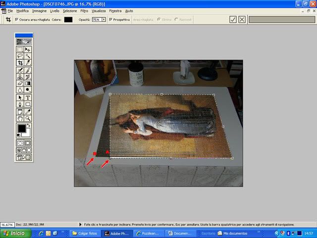Open the Filtro menu

pyautogui.click(x=84, y=11)
